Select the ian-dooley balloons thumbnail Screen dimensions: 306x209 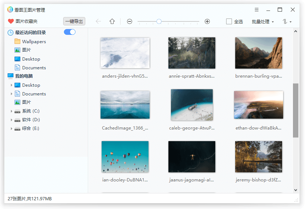(125, 157)
